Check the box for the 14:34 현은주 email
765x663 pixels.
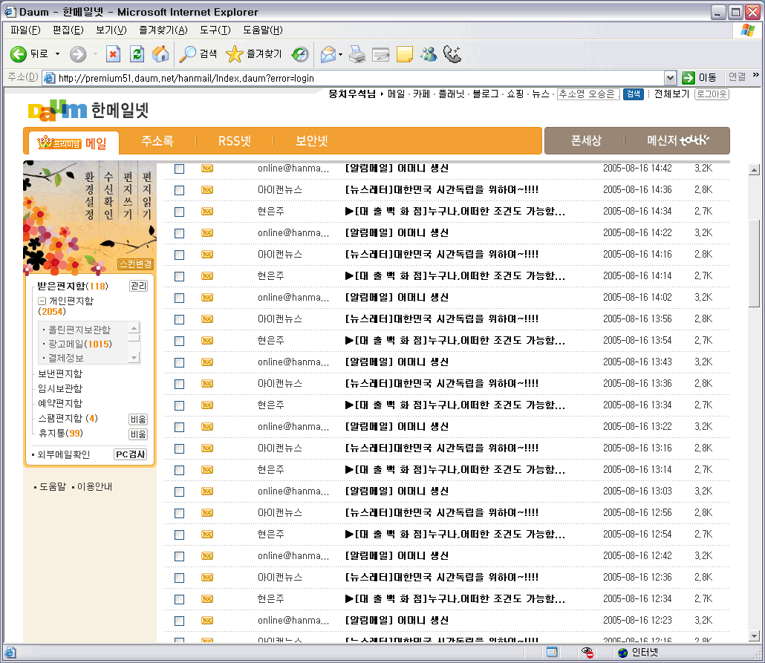(x=180, y=212)
